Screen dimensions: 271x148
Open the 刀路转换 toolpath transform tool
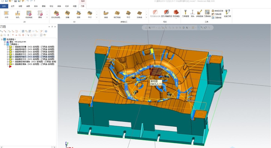(207, 14)
